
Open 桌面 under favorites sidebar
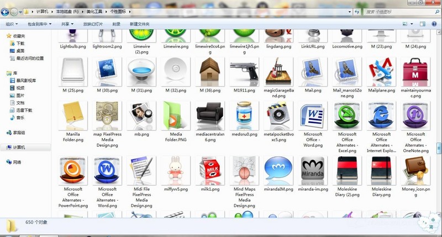[20, 51]
